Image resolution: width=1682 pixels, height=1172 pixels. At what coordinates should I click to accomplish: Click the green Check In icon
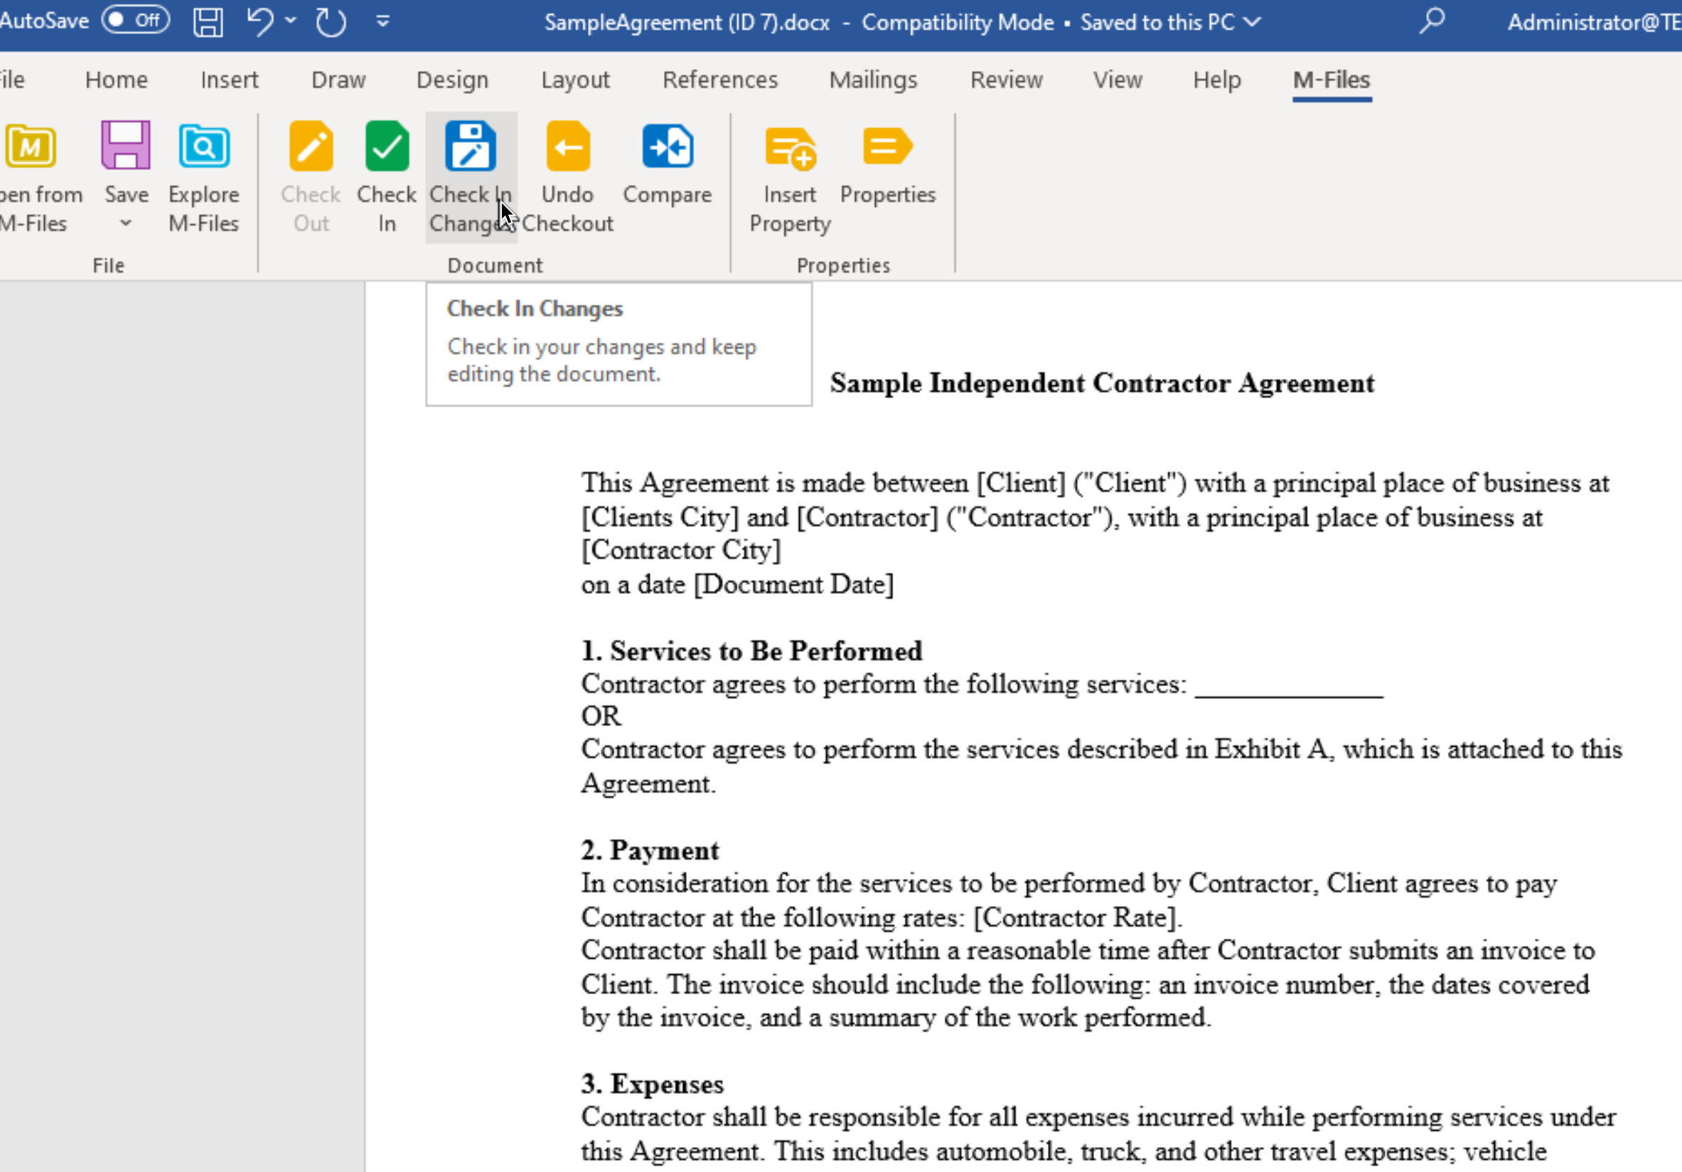click(x=387, y=145)
